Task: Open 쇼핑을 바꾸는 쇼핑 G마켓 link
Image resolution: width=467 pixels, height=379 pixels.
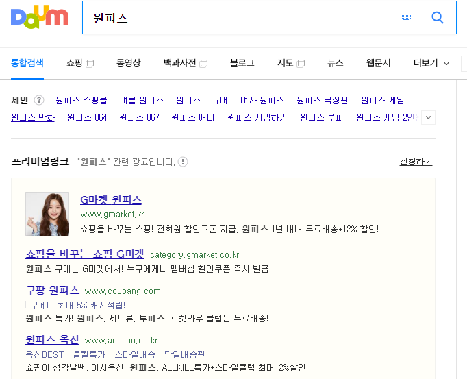Action: click(x=85, y=254)
